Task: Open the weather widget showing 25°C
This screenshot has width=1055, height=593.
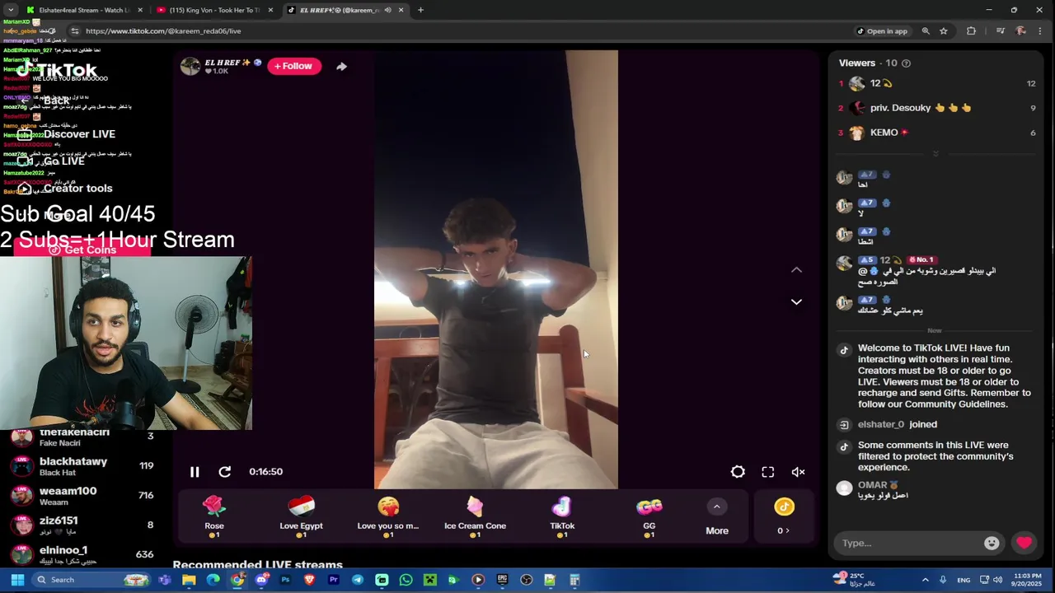Action: tap(854, 580)
